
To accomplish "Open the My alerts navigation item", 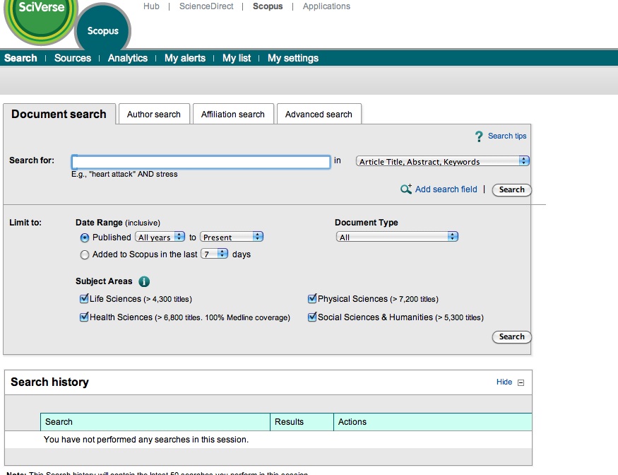I will (x=185, y=58).
